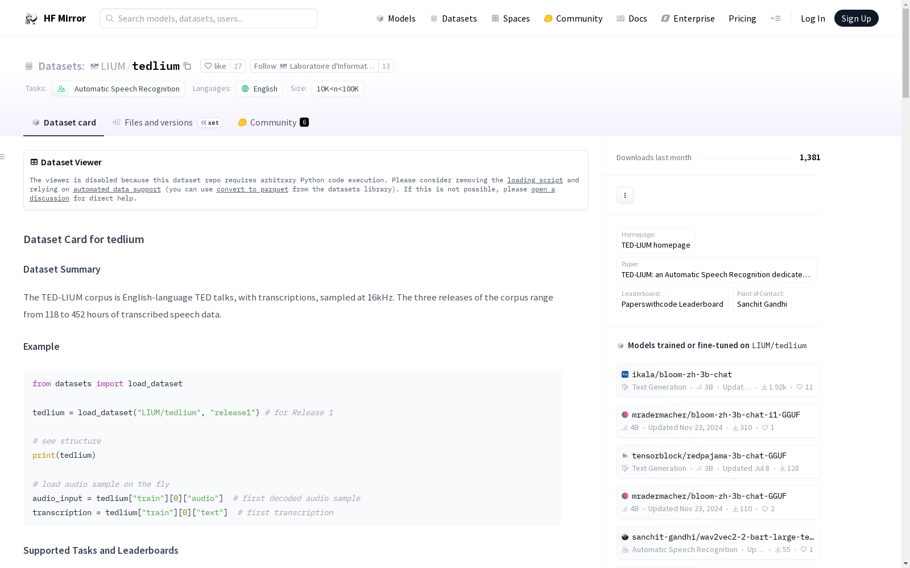Click the downloads count 1,381
910x568 pixels.
tap(810, 157)
